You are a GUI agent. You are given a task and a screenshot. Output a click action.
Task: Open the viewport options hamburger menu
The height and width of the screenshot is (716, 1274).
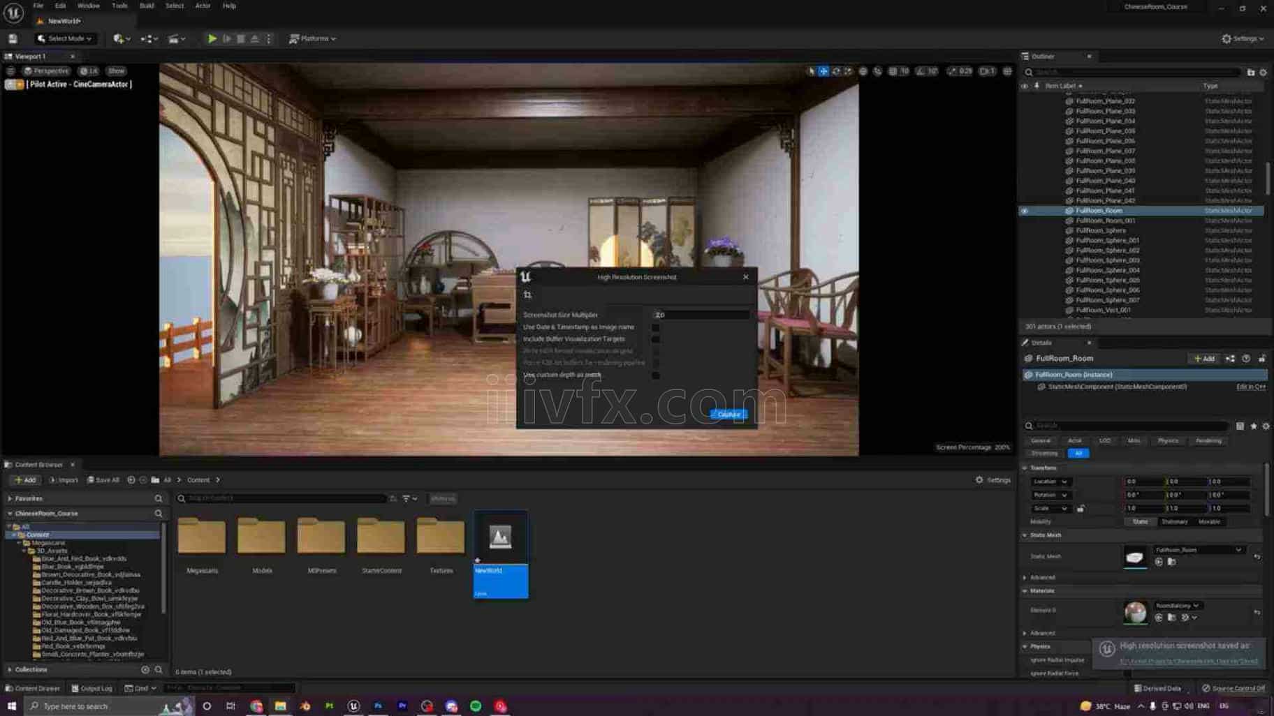click(x=10, y=71)
